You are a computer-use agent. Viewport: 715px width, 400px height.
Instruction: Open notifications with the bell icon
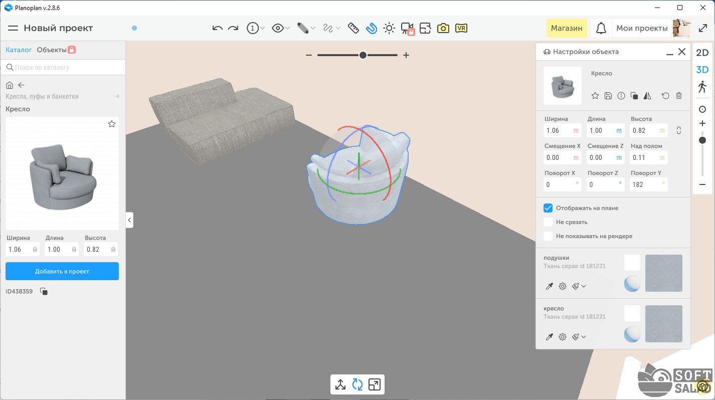[x=601, y=29]
